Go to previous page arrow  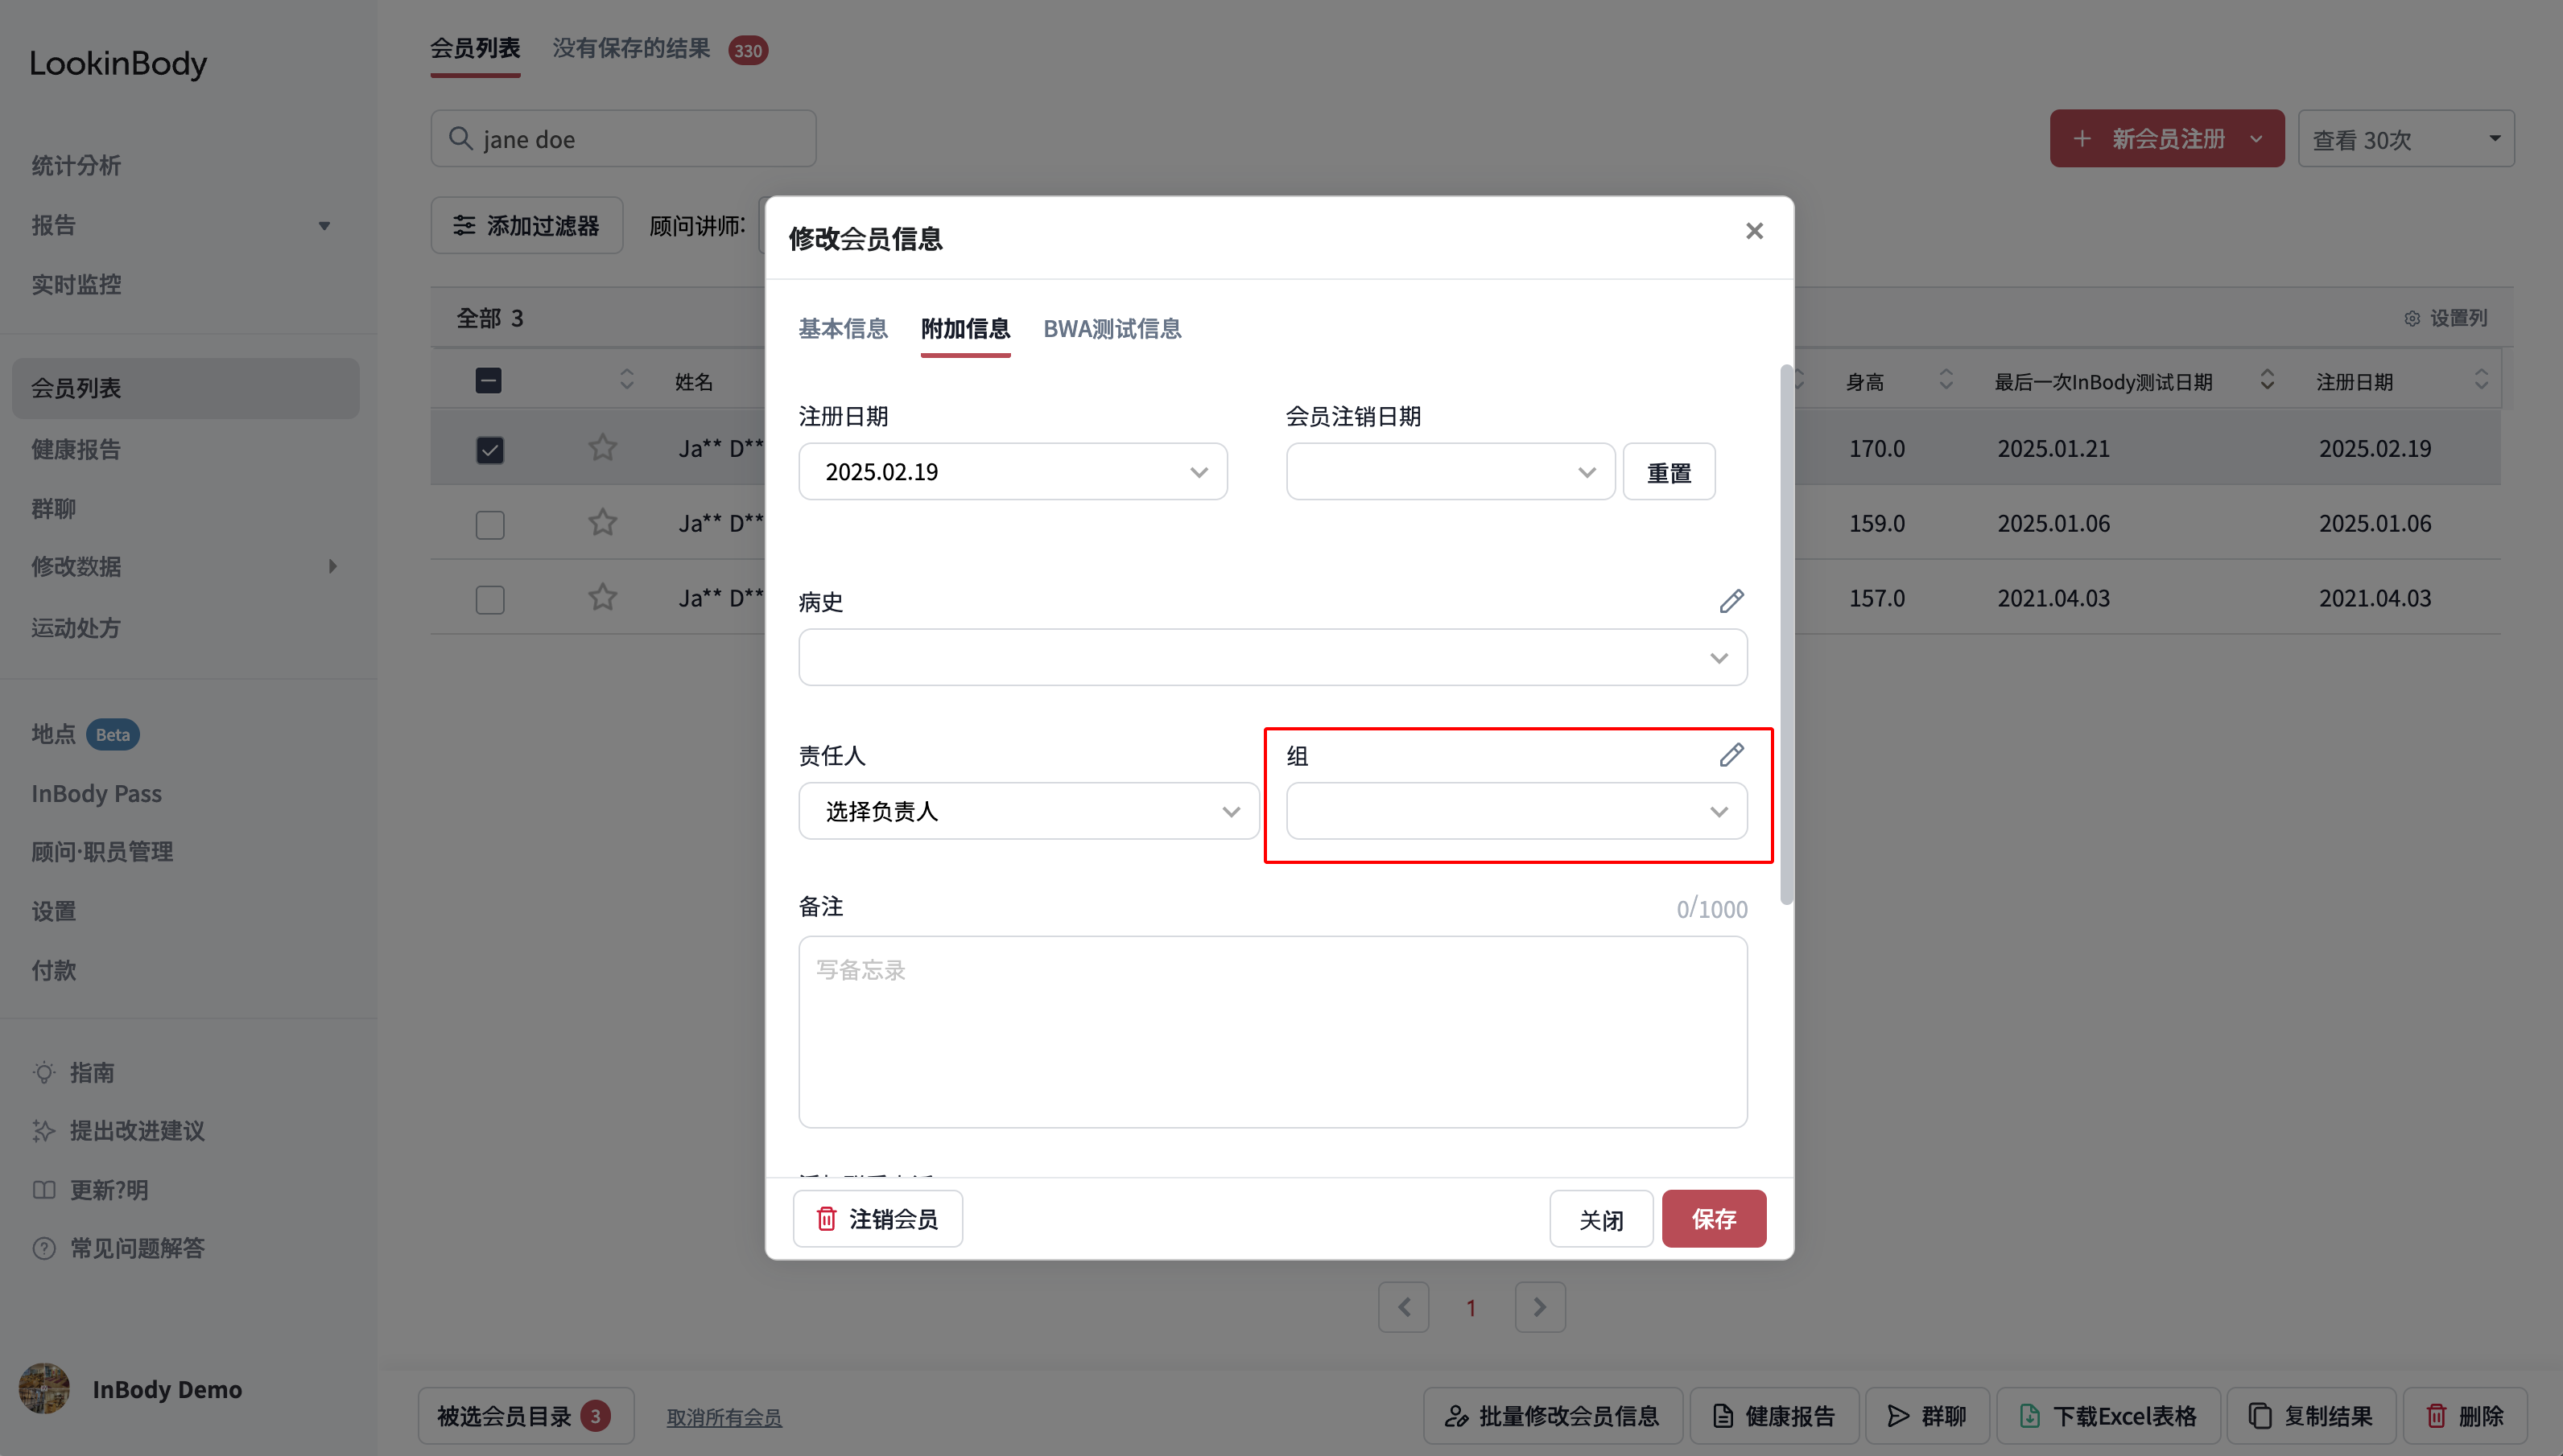tap(1404, 1307)
